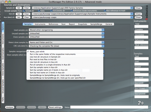Click Clear for Aux (dest) dir
The width and height of the screenshot is (151, 112).
click(27, 17)
